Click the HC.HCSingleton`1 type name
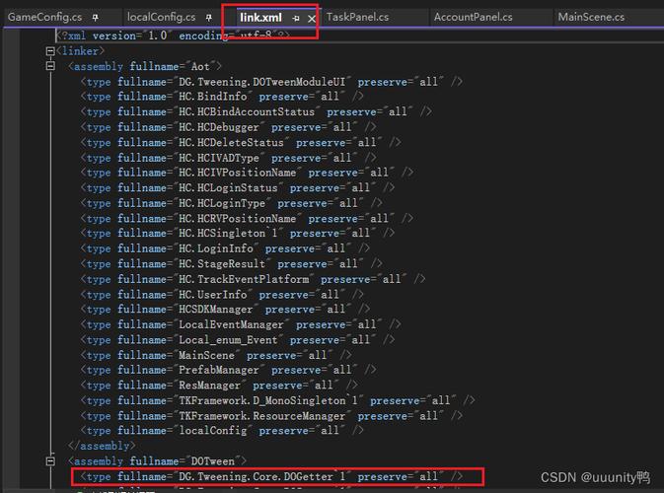Viewport: 664px width, 493px height. coord(228,233)
